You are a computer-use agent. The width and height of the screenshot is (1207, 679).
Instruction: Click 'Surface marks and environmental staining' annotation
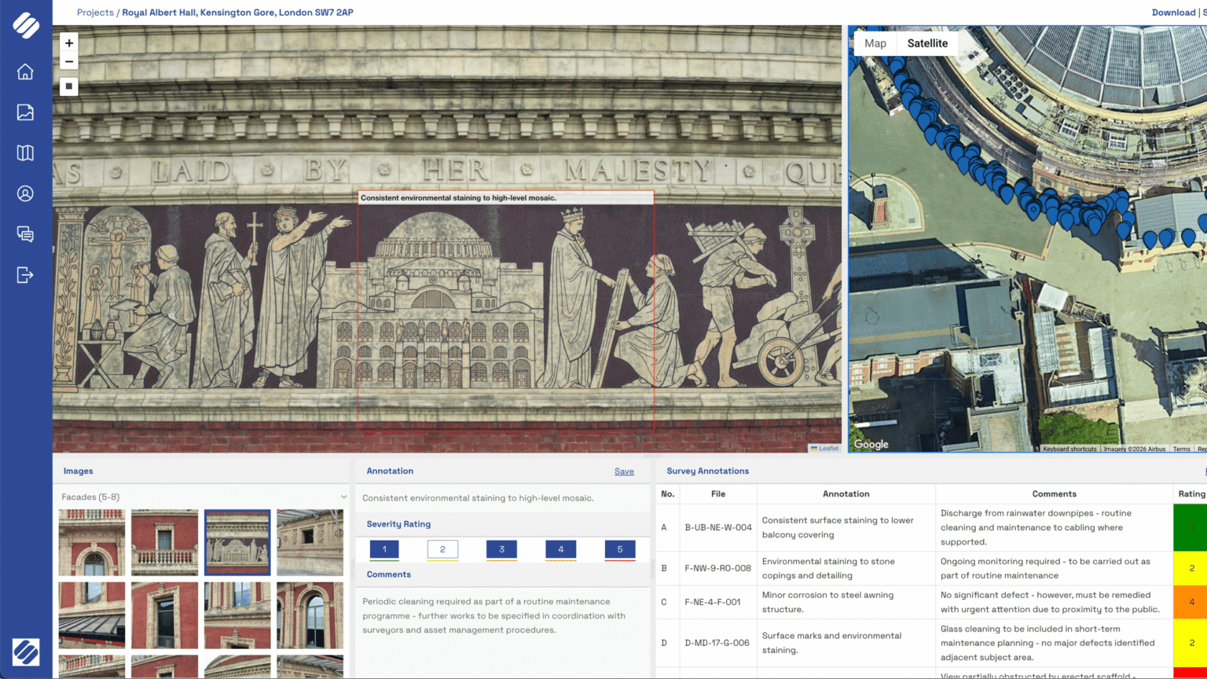pos(831,643)
